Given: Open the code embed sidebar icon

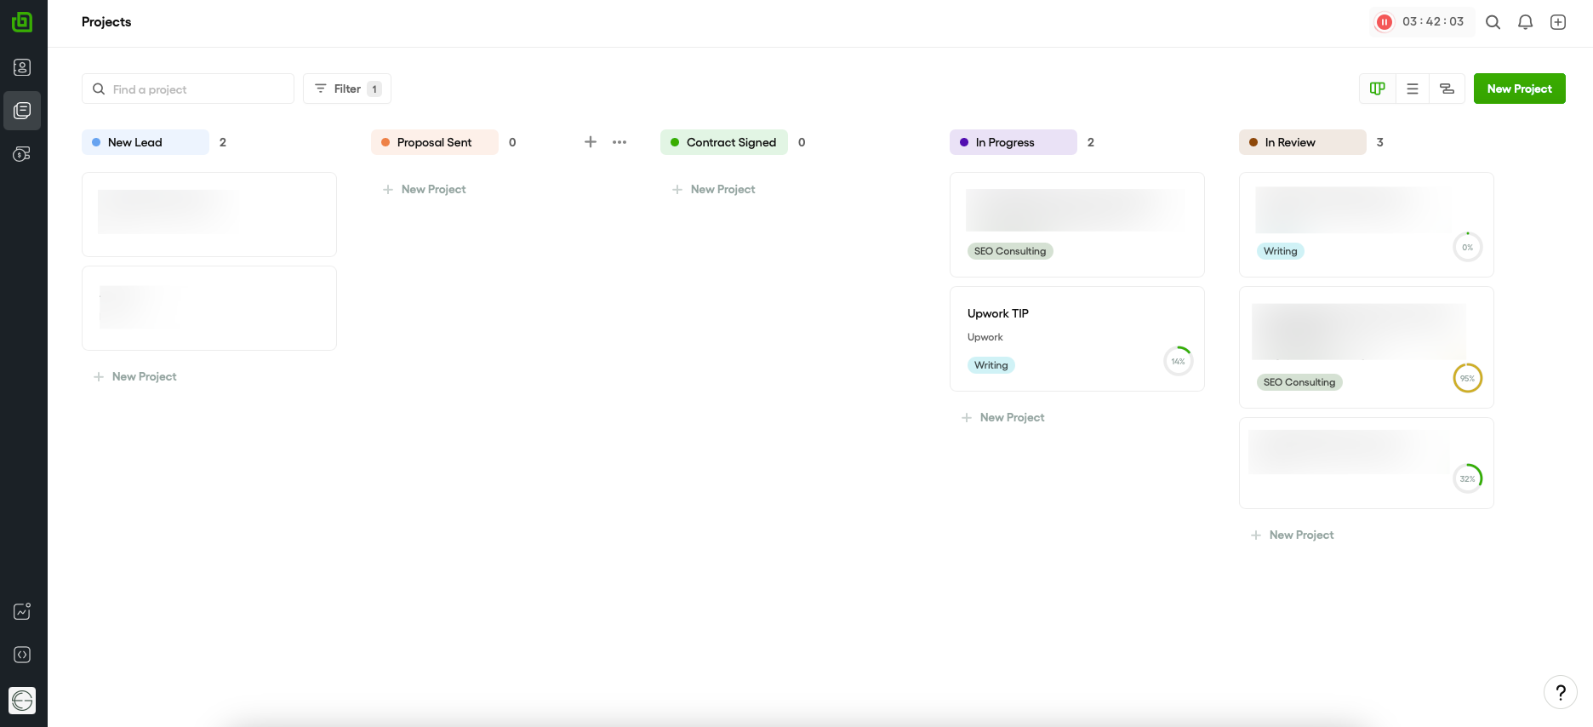Looking at the screenshot, I should pos(22,655).
